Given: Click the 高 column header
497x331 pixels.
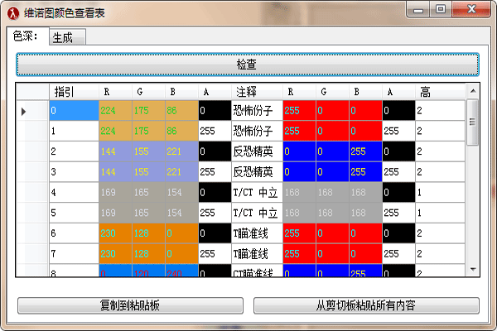Looking at the screenshot, I should (x=440, y=92).
